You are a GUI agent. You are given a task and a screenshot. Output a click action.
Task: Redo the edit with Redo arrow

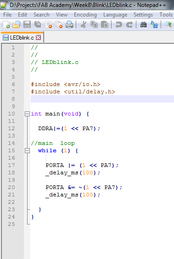tap(129, 24)
